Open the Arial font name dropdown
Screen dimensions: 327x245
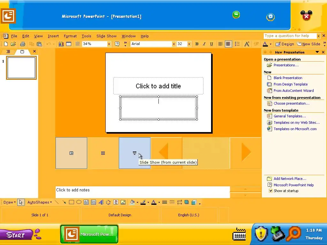pos(173,44)
